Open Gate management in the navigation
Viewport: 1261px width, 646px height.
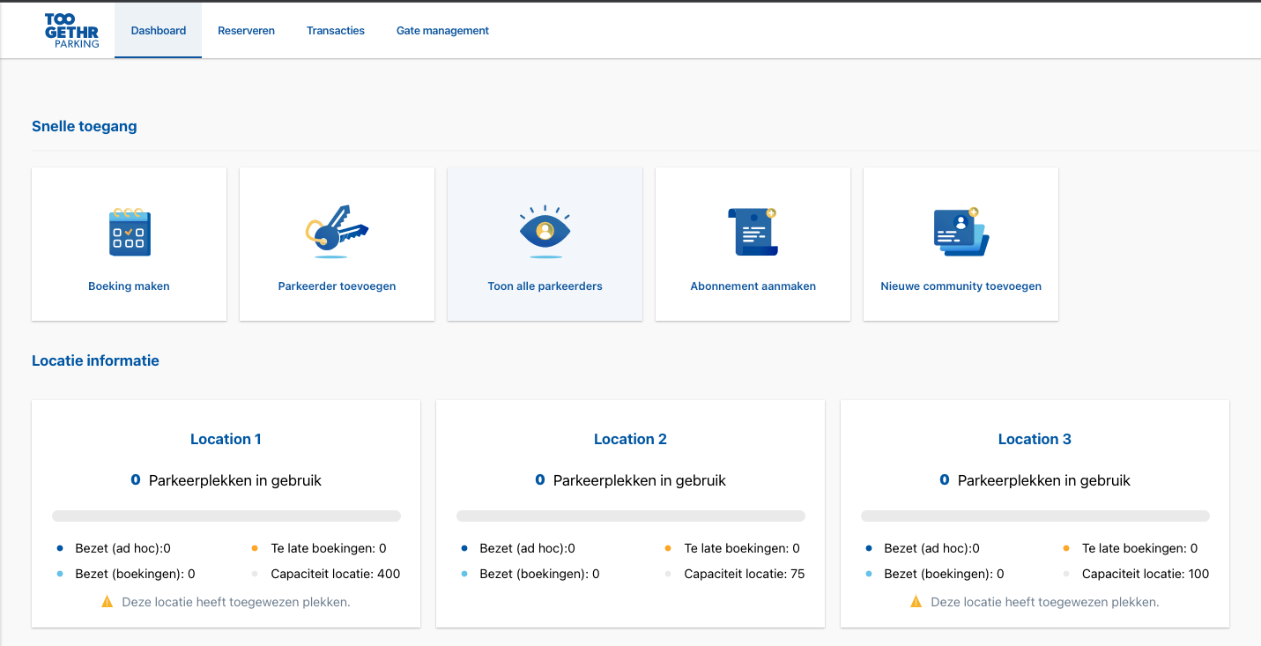click(442, 31)
